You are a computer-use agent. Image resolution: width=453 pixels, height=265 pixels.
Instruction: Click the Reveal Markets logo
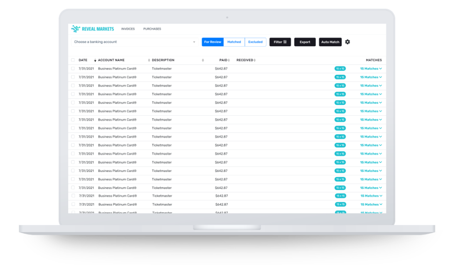point(92,29)
